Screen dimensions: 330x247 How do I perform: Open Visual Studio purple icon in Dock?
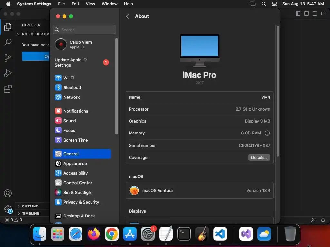(x=246, y=234)
